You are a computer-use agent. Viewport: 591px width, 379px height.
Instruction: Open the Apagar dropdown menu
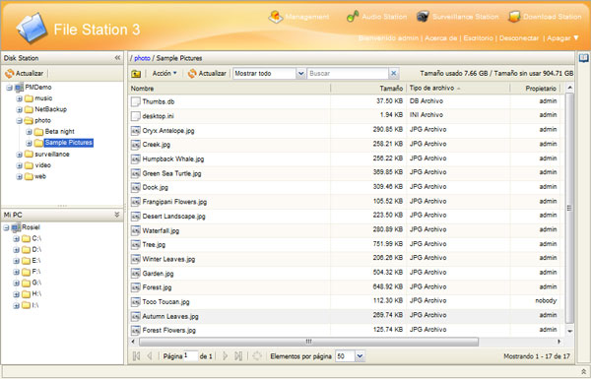(x=562, y=38)
